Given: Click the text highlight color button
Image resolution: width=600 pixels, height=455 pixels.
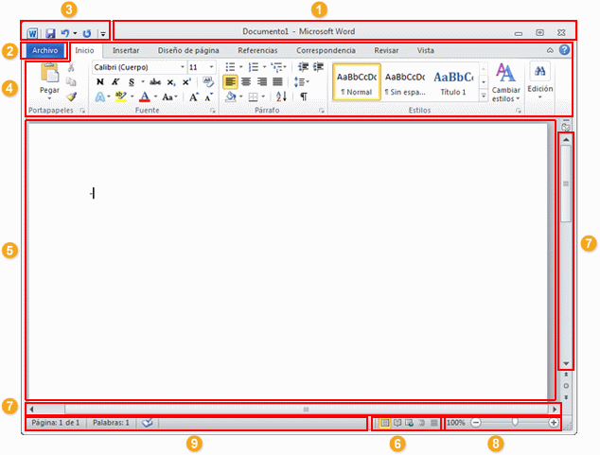Looking at the screenshot, I should [x=121, y=96].
